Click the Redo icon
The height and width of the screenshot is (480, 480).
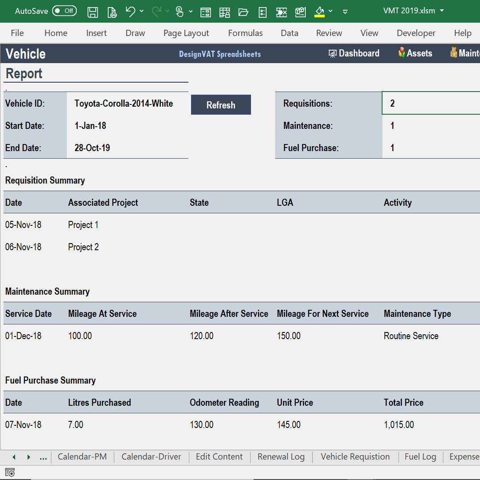(x=156, y=12)
